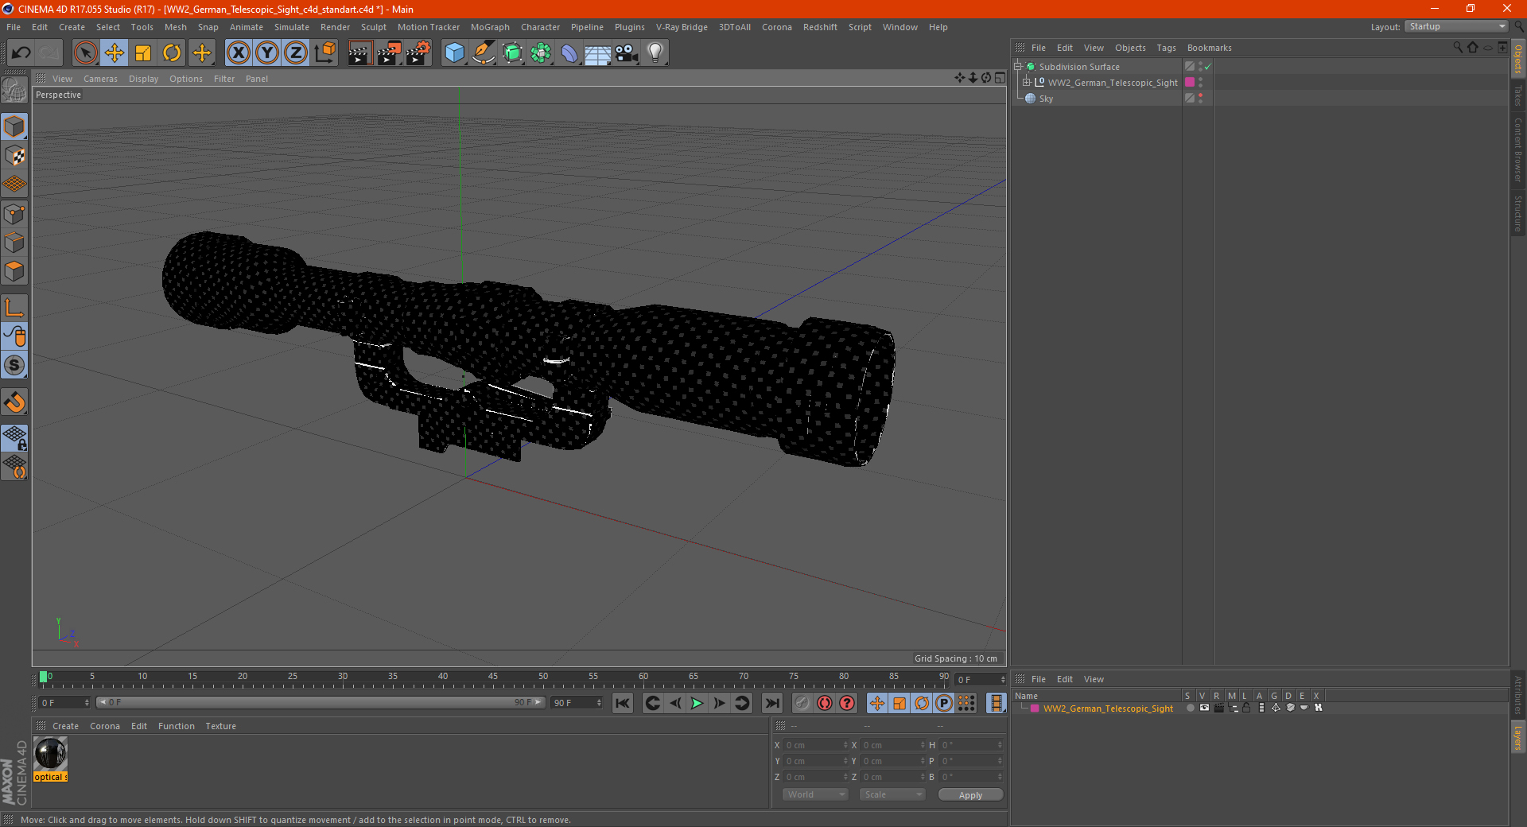This screenshot has width=1527, height=827.
Task: Click the Apply button
Action: [x=970, y=794]
